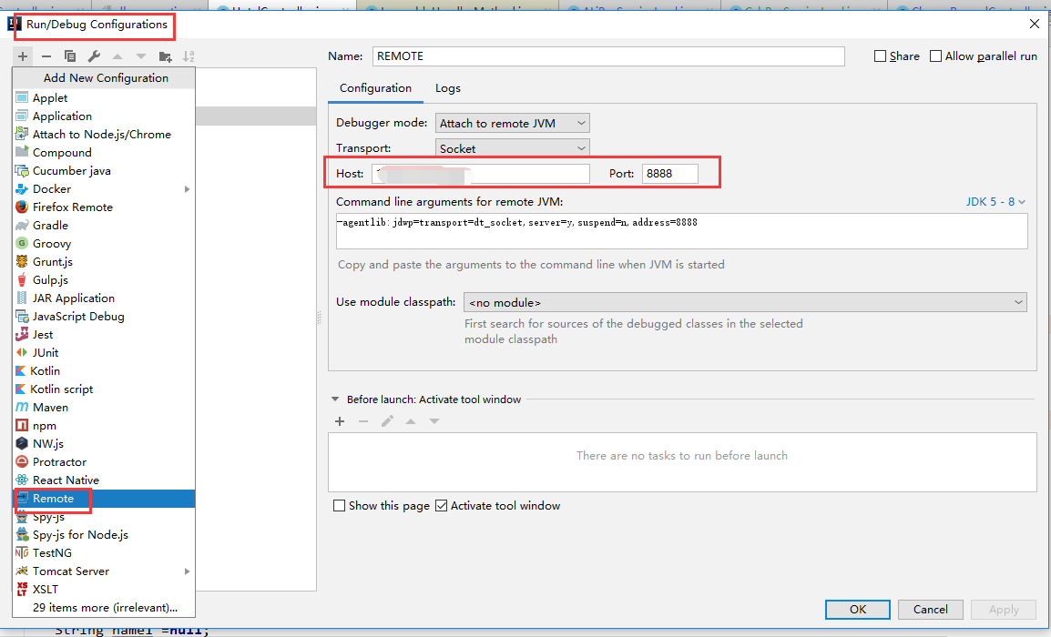This screenshot has height=637, width=1051.
Task: Click the Cancel button
Action: (x=931, y=610)
